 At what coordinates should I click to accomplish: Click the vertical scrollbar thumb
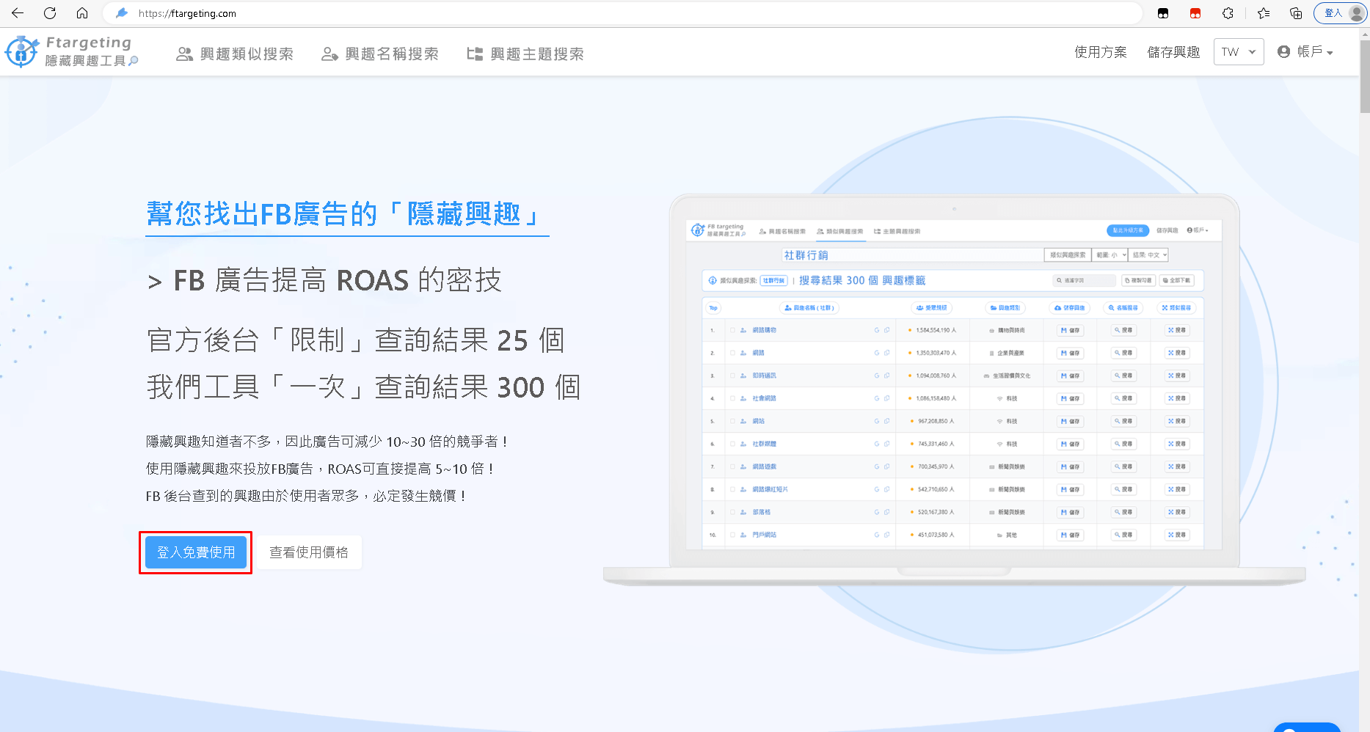1364,77
